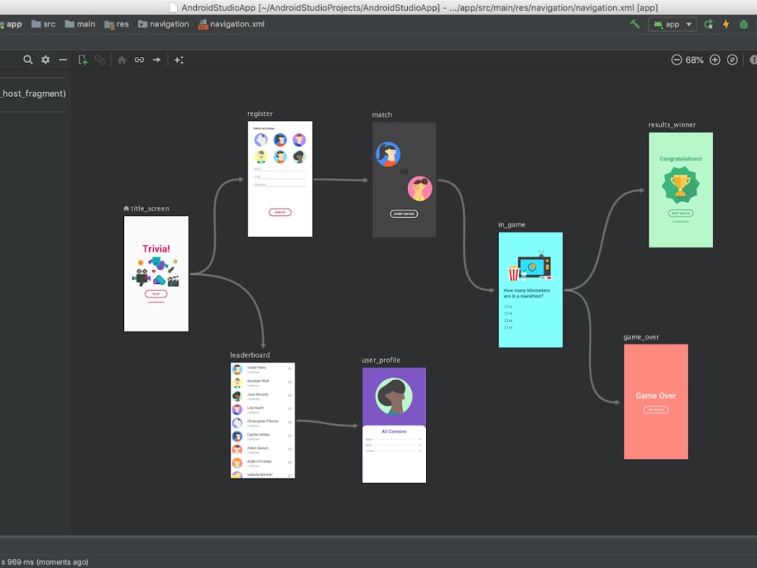Select the group destinations icon
The image size is (757, 568).
pyautogui.click(x=100, y=59)
